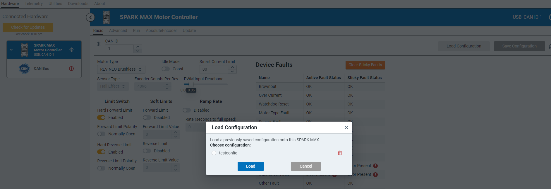Screen dimensions: 551x189
Task: Open the AbsoluteEncoder tab
Action: [x=161, y=30]
